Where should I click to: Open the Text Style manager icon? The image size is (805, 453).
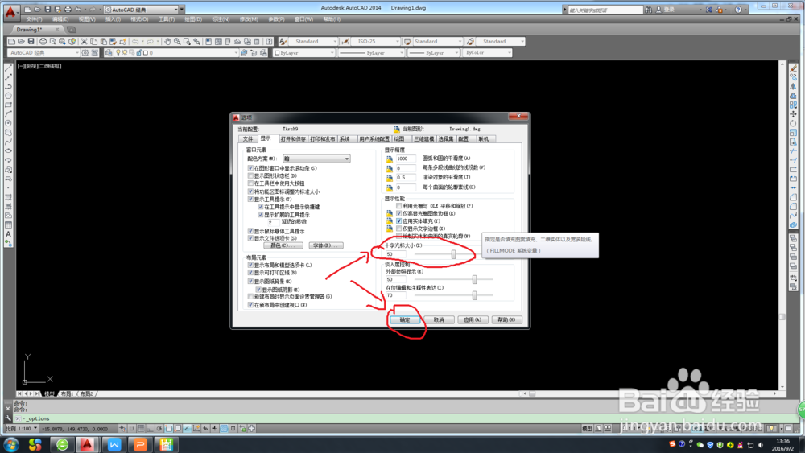tap(283, 42)
